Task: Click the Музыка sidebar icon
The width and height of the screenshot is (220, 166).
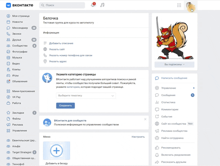Action: click(8, 58)
